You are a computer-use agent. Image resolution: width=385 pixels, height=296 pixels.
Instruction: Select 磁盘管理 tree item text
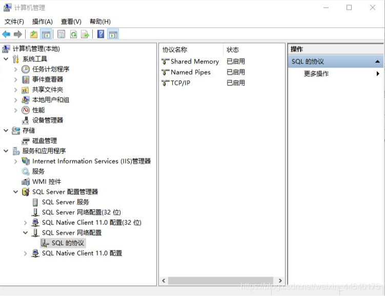(45, 141)
